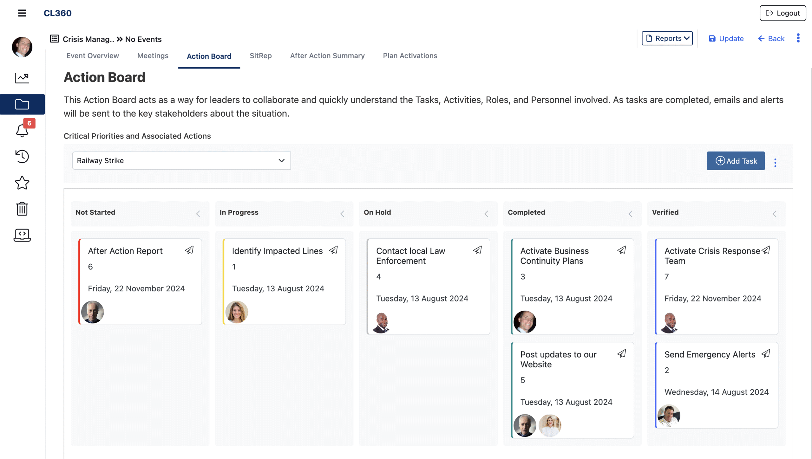Viewport: 812px width, 459px height.
Task: Open the Railway Strike priority dropdown
Action: point(181,160)
